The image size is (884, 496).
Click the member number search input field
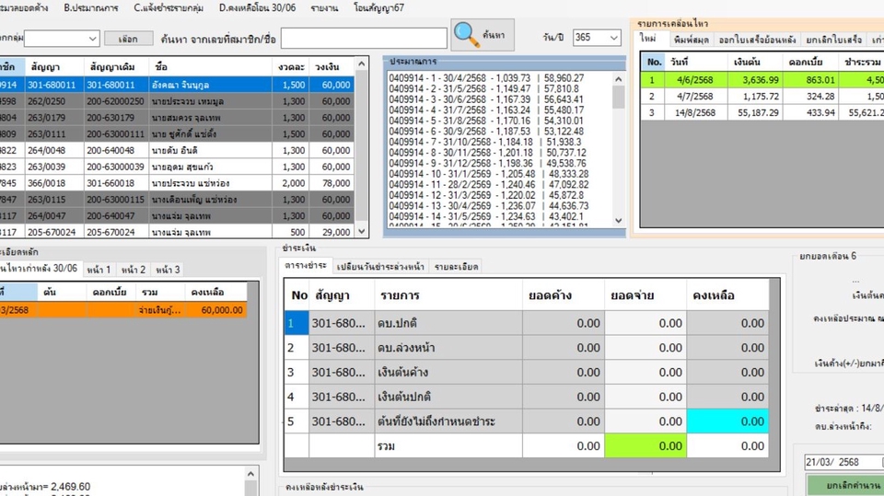[364, 38]
